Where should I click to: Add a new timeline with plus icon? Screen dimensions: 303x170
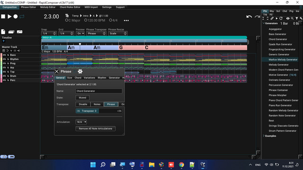click(x=3, y=41)
